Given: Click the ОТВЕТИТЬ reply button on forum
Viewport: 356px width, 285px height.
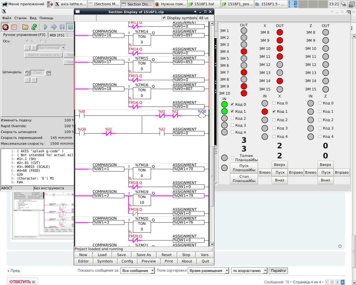Looking at the screenshot, I should pos(23,282).
